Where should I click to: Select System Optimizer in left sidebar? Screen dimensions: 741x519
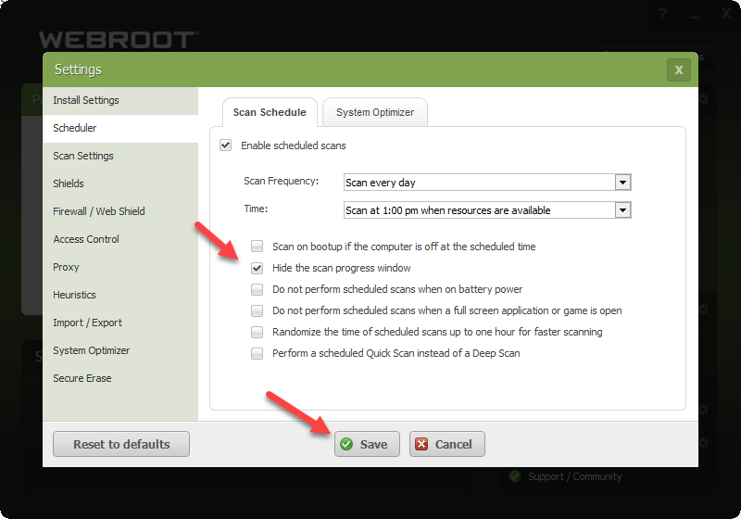click(120, 350)
